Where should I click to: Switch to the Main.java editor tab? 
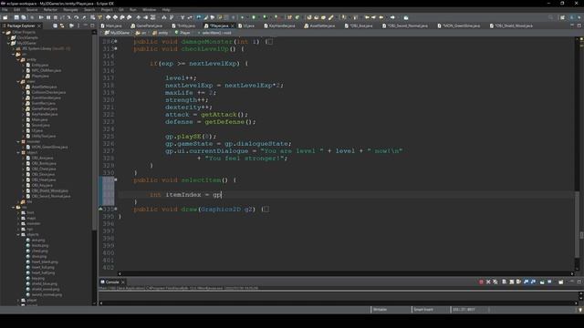click(x=111, y=26)
